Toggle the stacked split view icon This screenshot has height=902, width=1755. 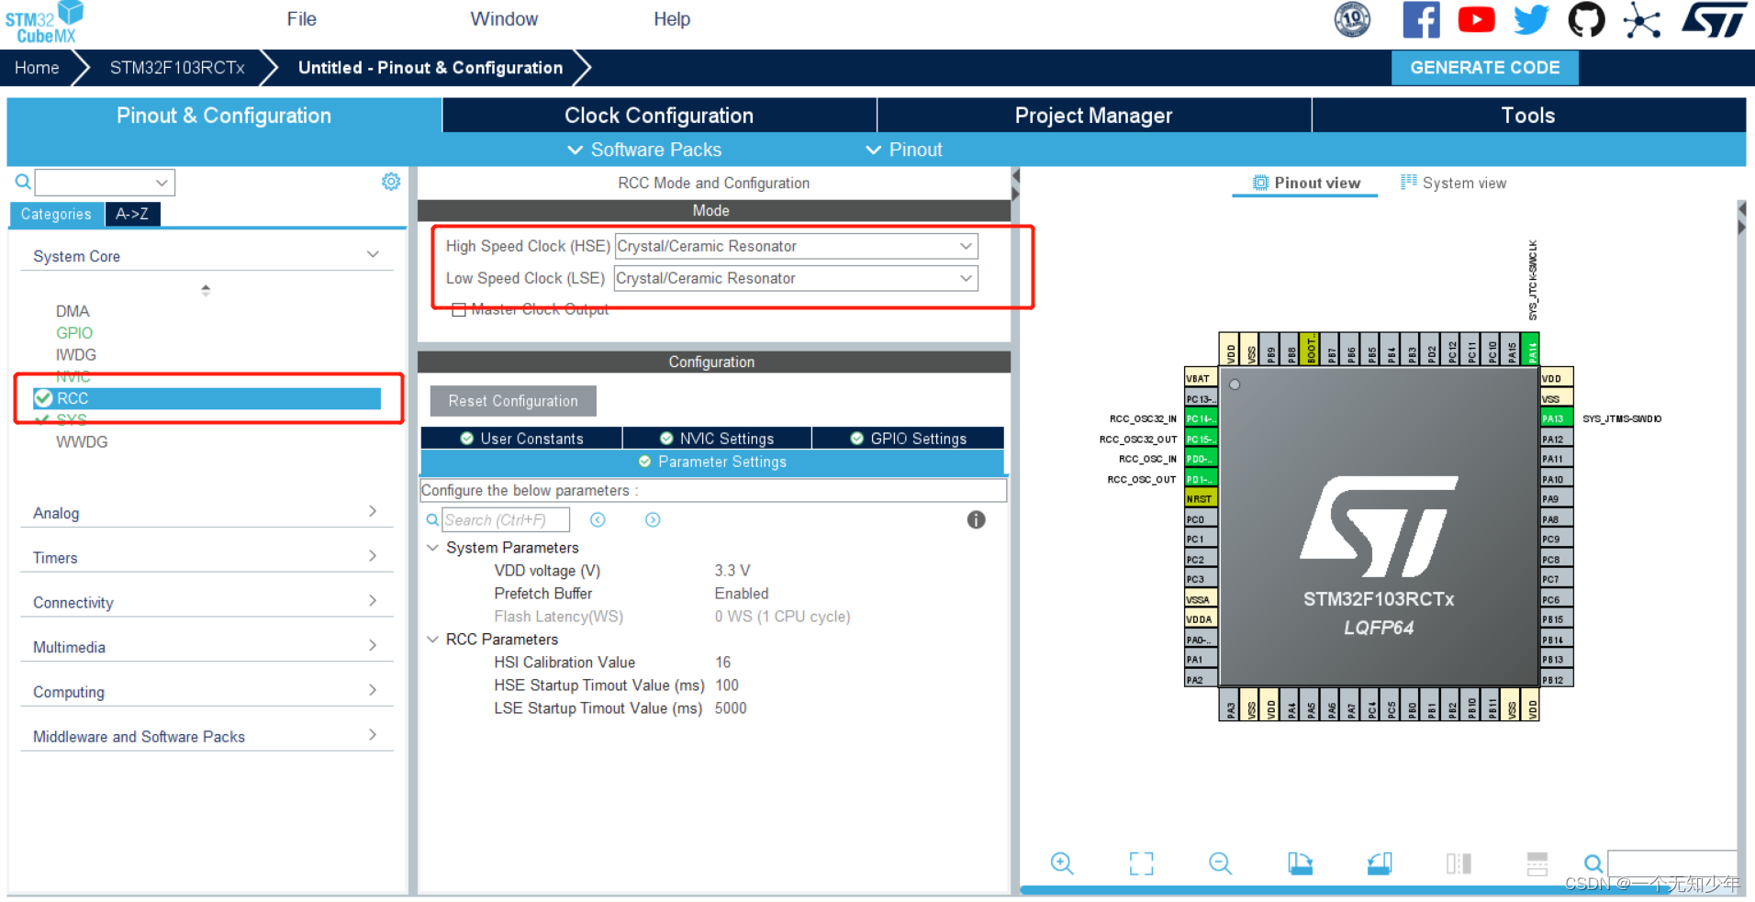tap(1537, 863)
